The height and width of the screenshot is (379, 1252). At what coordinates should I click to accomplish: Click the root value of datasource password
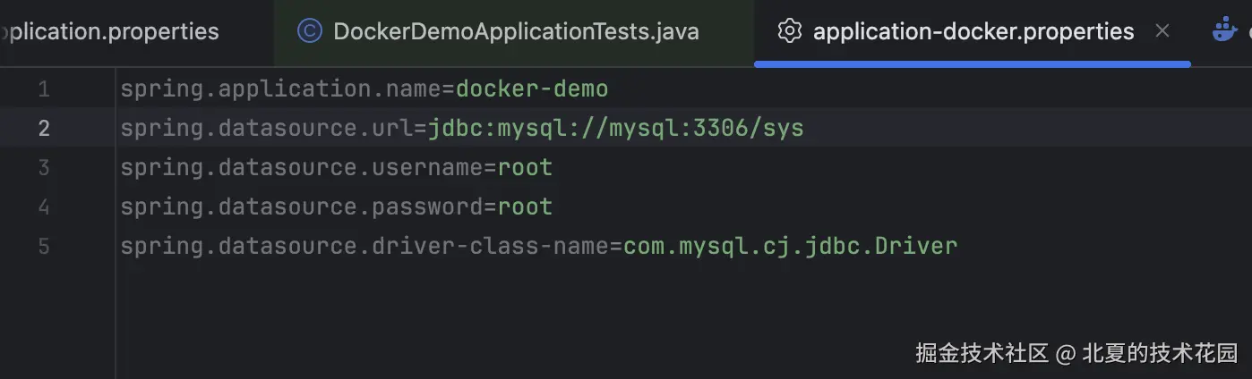[526, 207]
